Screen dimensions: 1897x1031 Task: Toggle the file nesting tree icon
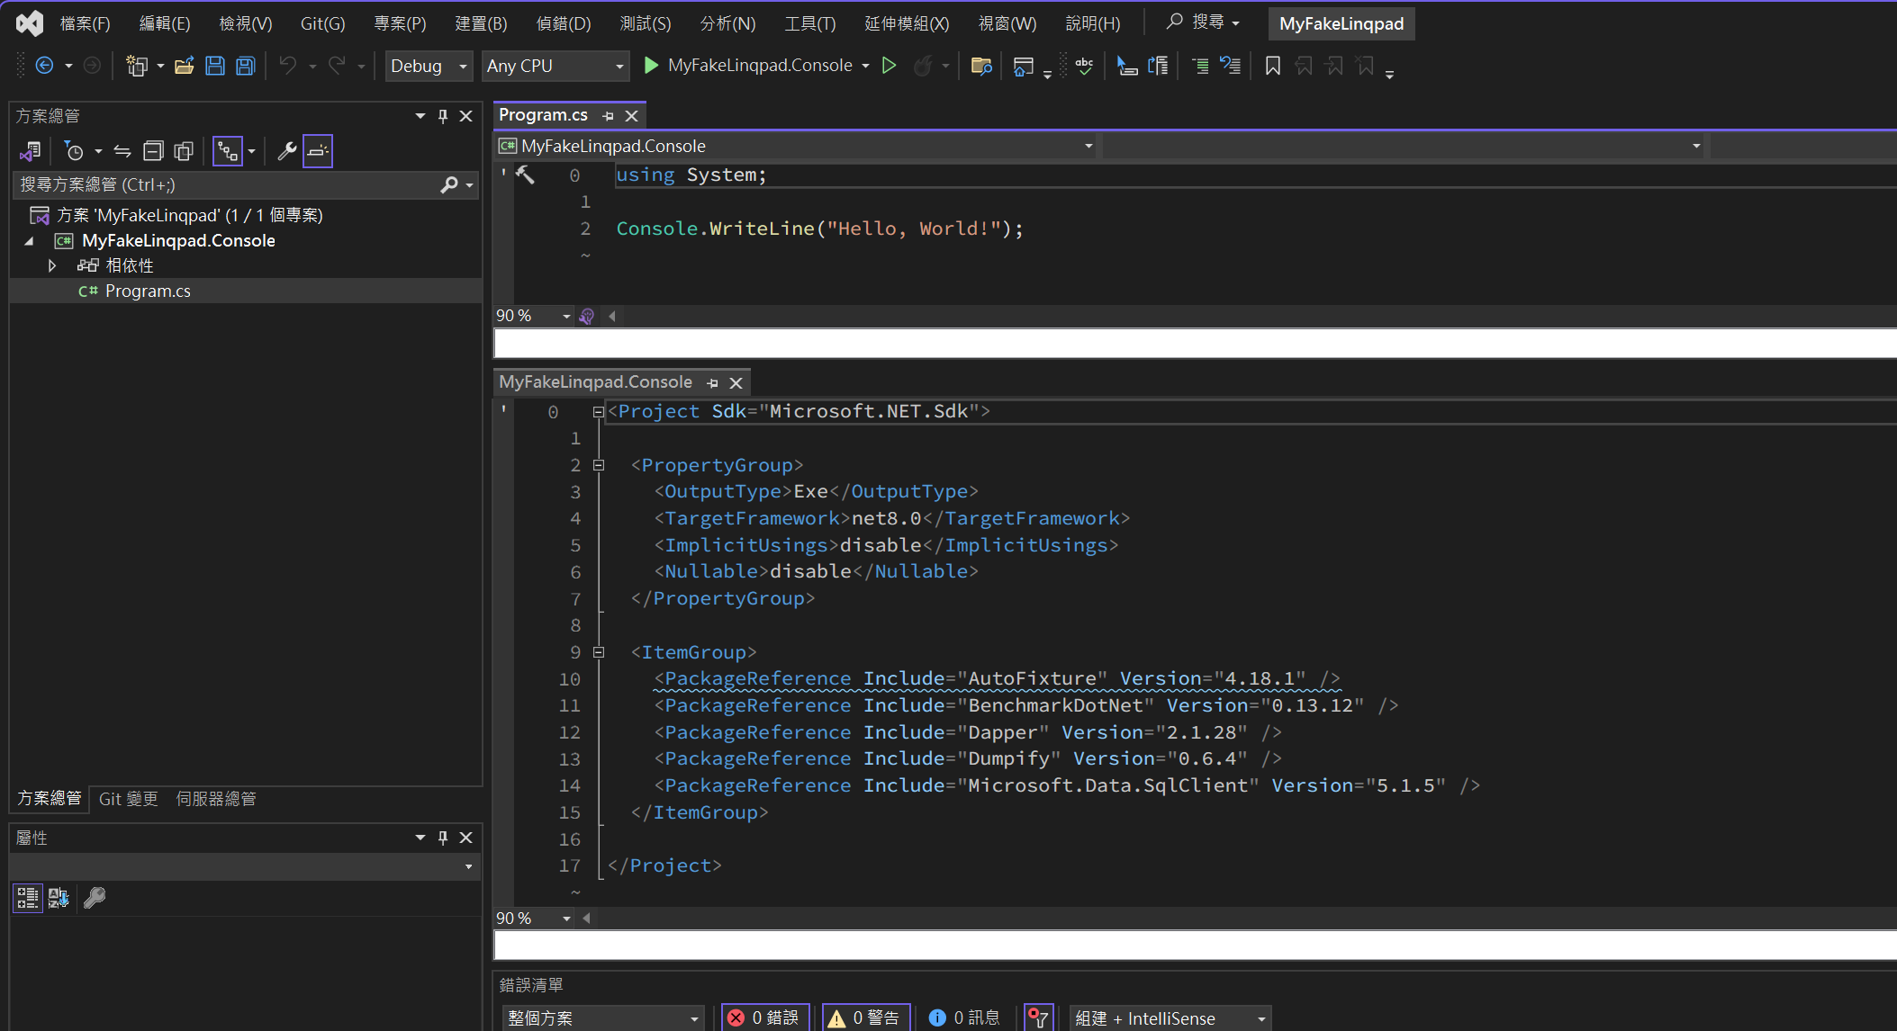[228, 151]
